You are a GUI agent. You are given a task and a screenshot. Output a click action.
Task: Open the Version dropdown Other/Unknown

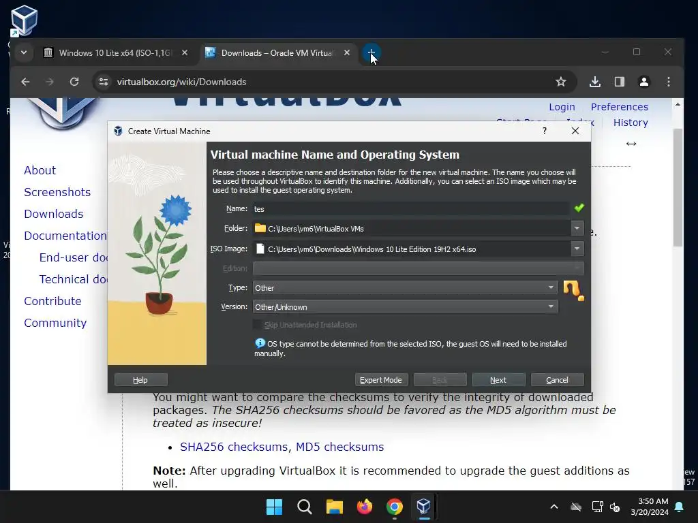[x=405, y=307]
